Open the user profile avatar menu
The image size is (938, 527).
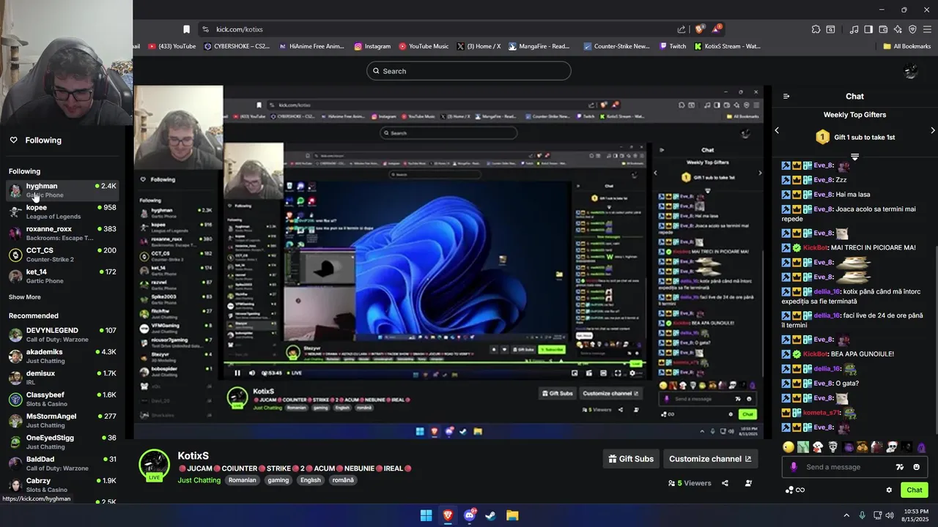pyautogui.click(x=911, y=71)
